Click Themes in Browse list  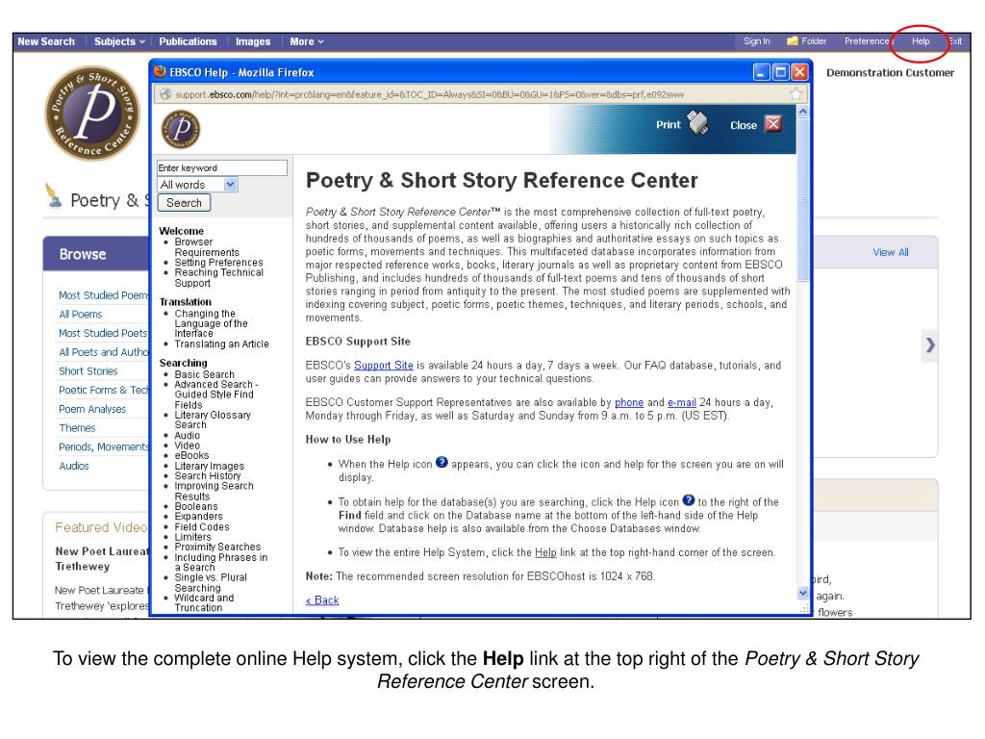click(x=77, y=428)
